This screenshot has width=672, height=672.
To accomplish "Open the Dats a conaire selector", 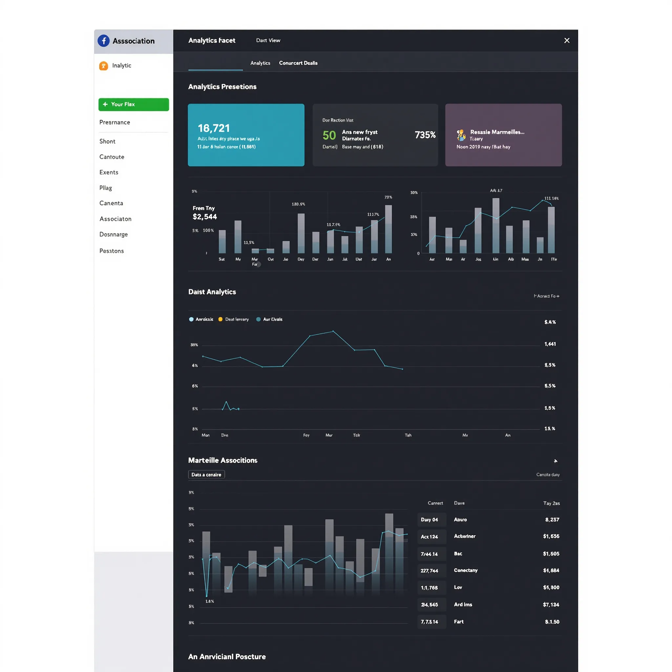I will point(206,474).
